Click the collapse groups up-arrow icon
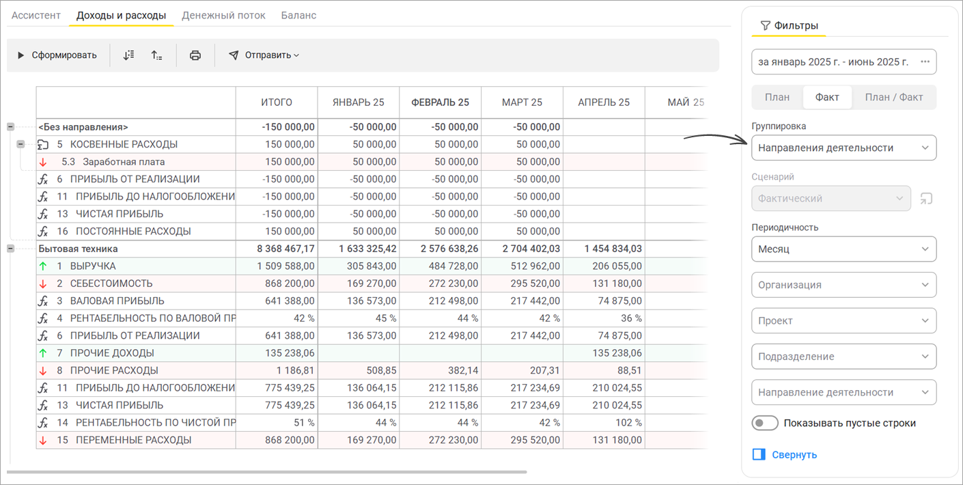 [156, 55]
